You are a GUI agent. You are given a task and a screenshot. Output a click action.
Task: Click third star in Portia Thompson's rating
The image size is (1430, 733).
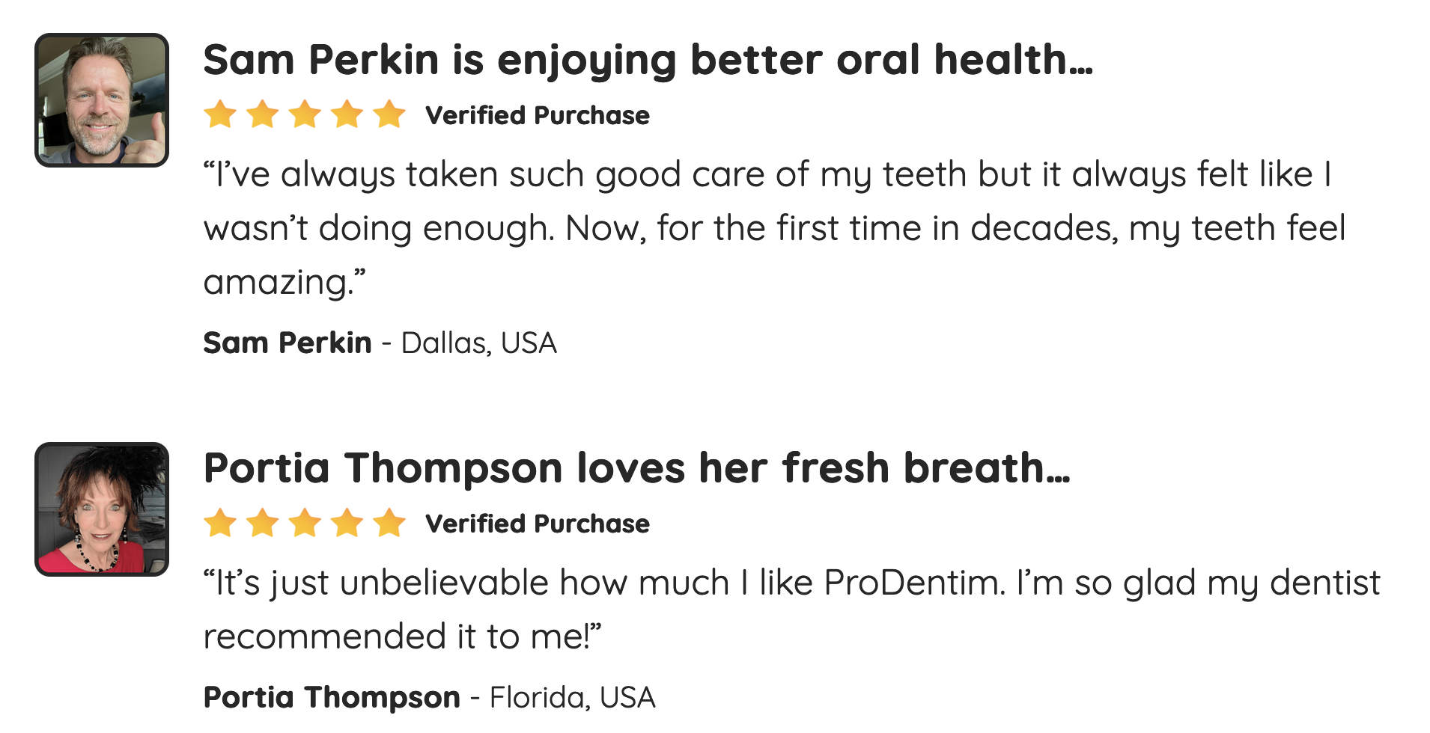305,524
